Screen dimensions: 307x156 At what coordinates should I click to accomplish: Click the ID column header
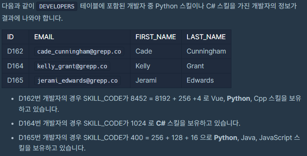(x=11, y=37)
